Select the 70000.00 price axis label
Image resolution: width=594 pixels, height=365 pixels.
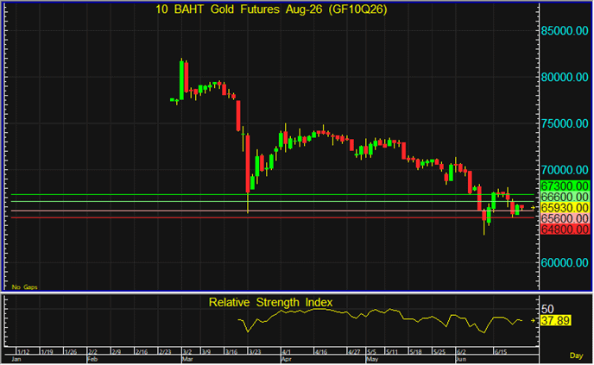[565, 170]
